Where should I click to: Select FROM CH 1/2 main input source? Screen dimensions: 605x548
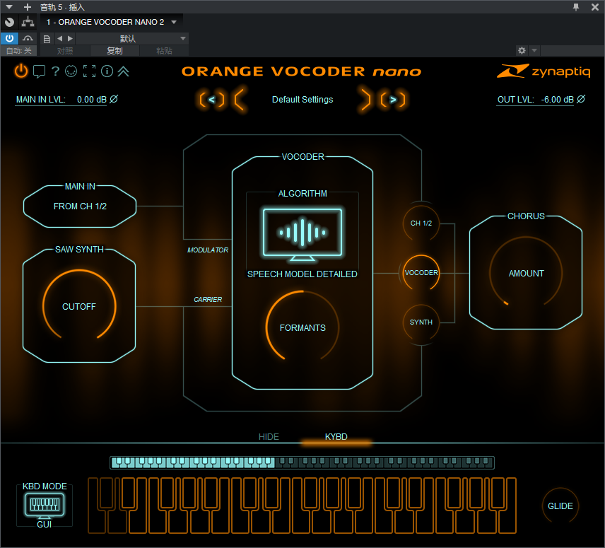[x=80, y=206]
